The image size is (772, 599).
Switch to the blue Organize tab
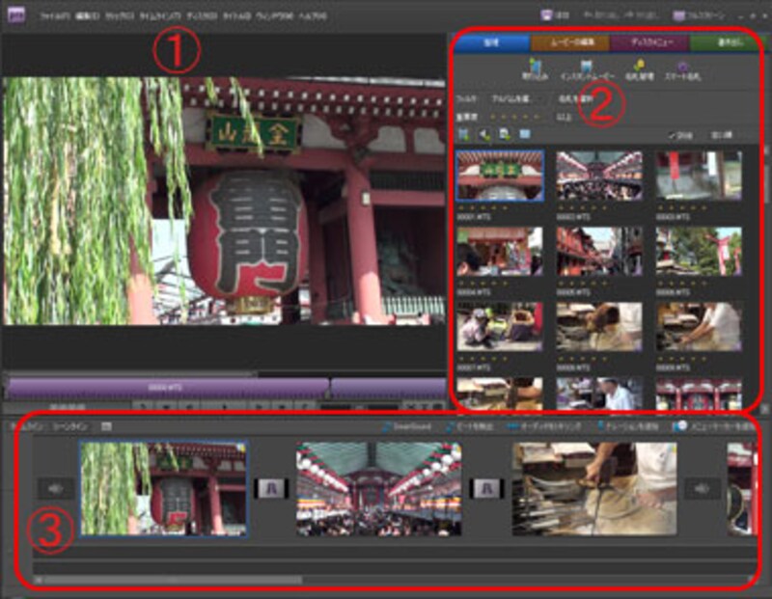point(491,42)
